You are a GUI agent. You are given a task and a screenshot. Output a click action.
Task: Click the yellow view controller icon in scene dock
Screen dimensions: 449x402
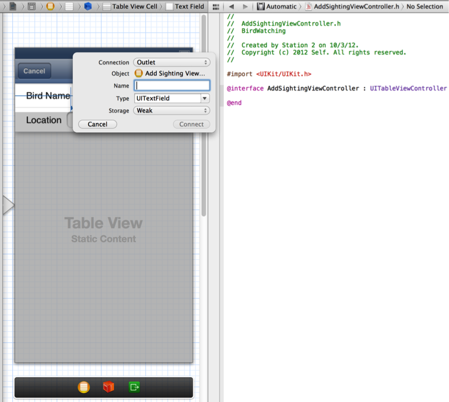click(84, 387)
